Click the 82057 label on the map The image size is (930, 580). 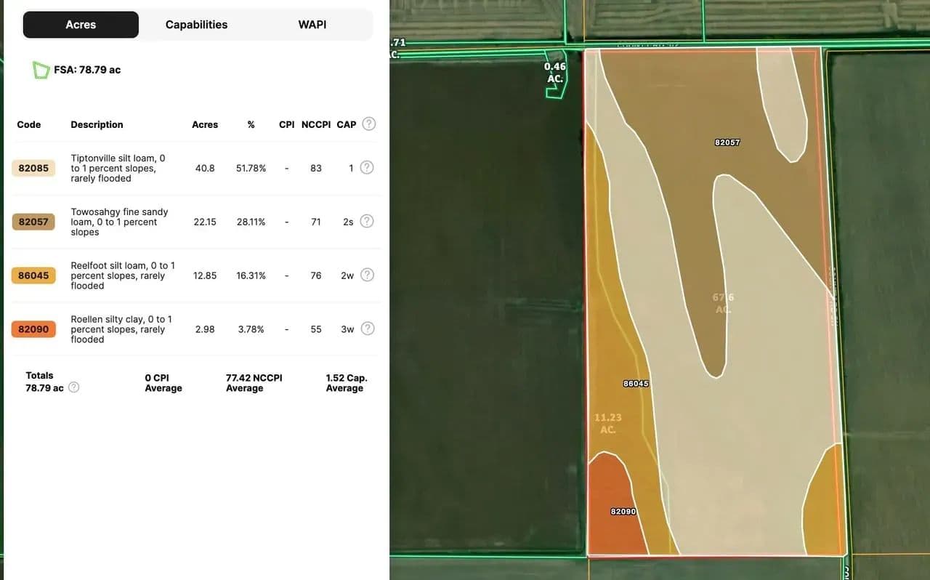pyautogui.click(x=727, y=142)
